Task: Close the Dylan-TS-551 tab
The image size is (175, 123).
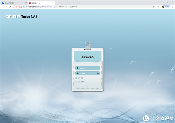Action: tap(26, 3)
